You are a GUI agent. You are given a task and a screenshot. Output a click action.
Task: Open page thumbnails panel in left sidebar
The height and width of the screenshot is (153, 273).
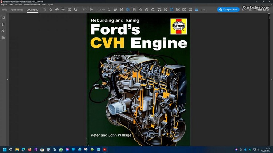pos(3,17)
